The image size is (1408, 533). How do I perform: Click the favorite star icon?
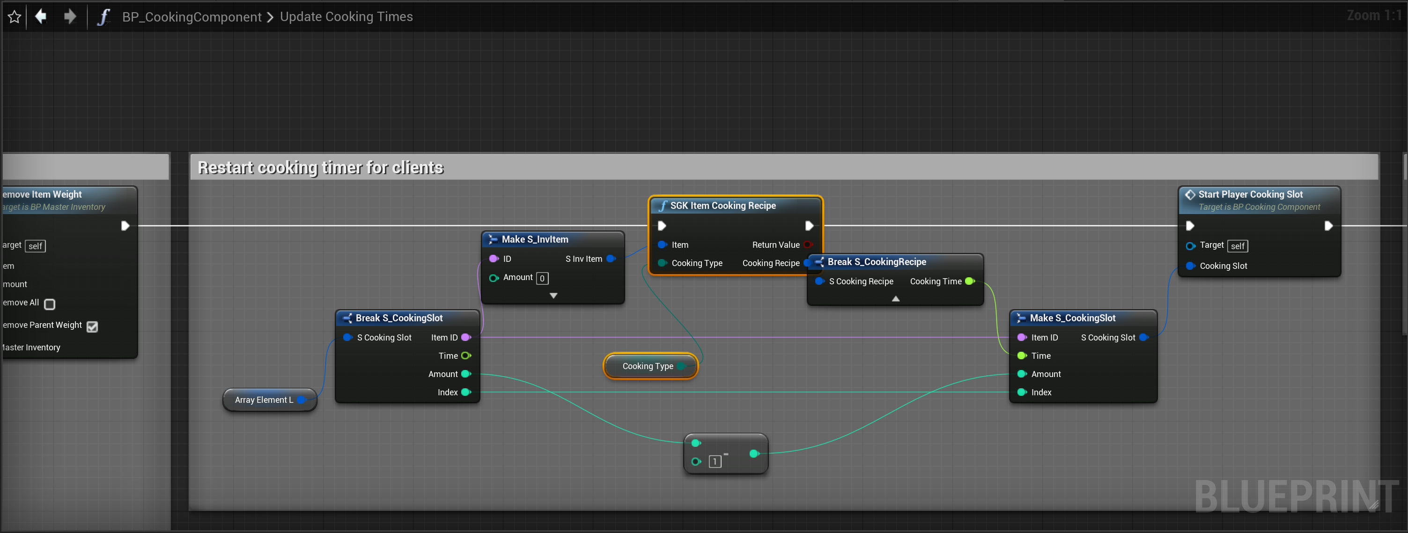coord(14,17)
